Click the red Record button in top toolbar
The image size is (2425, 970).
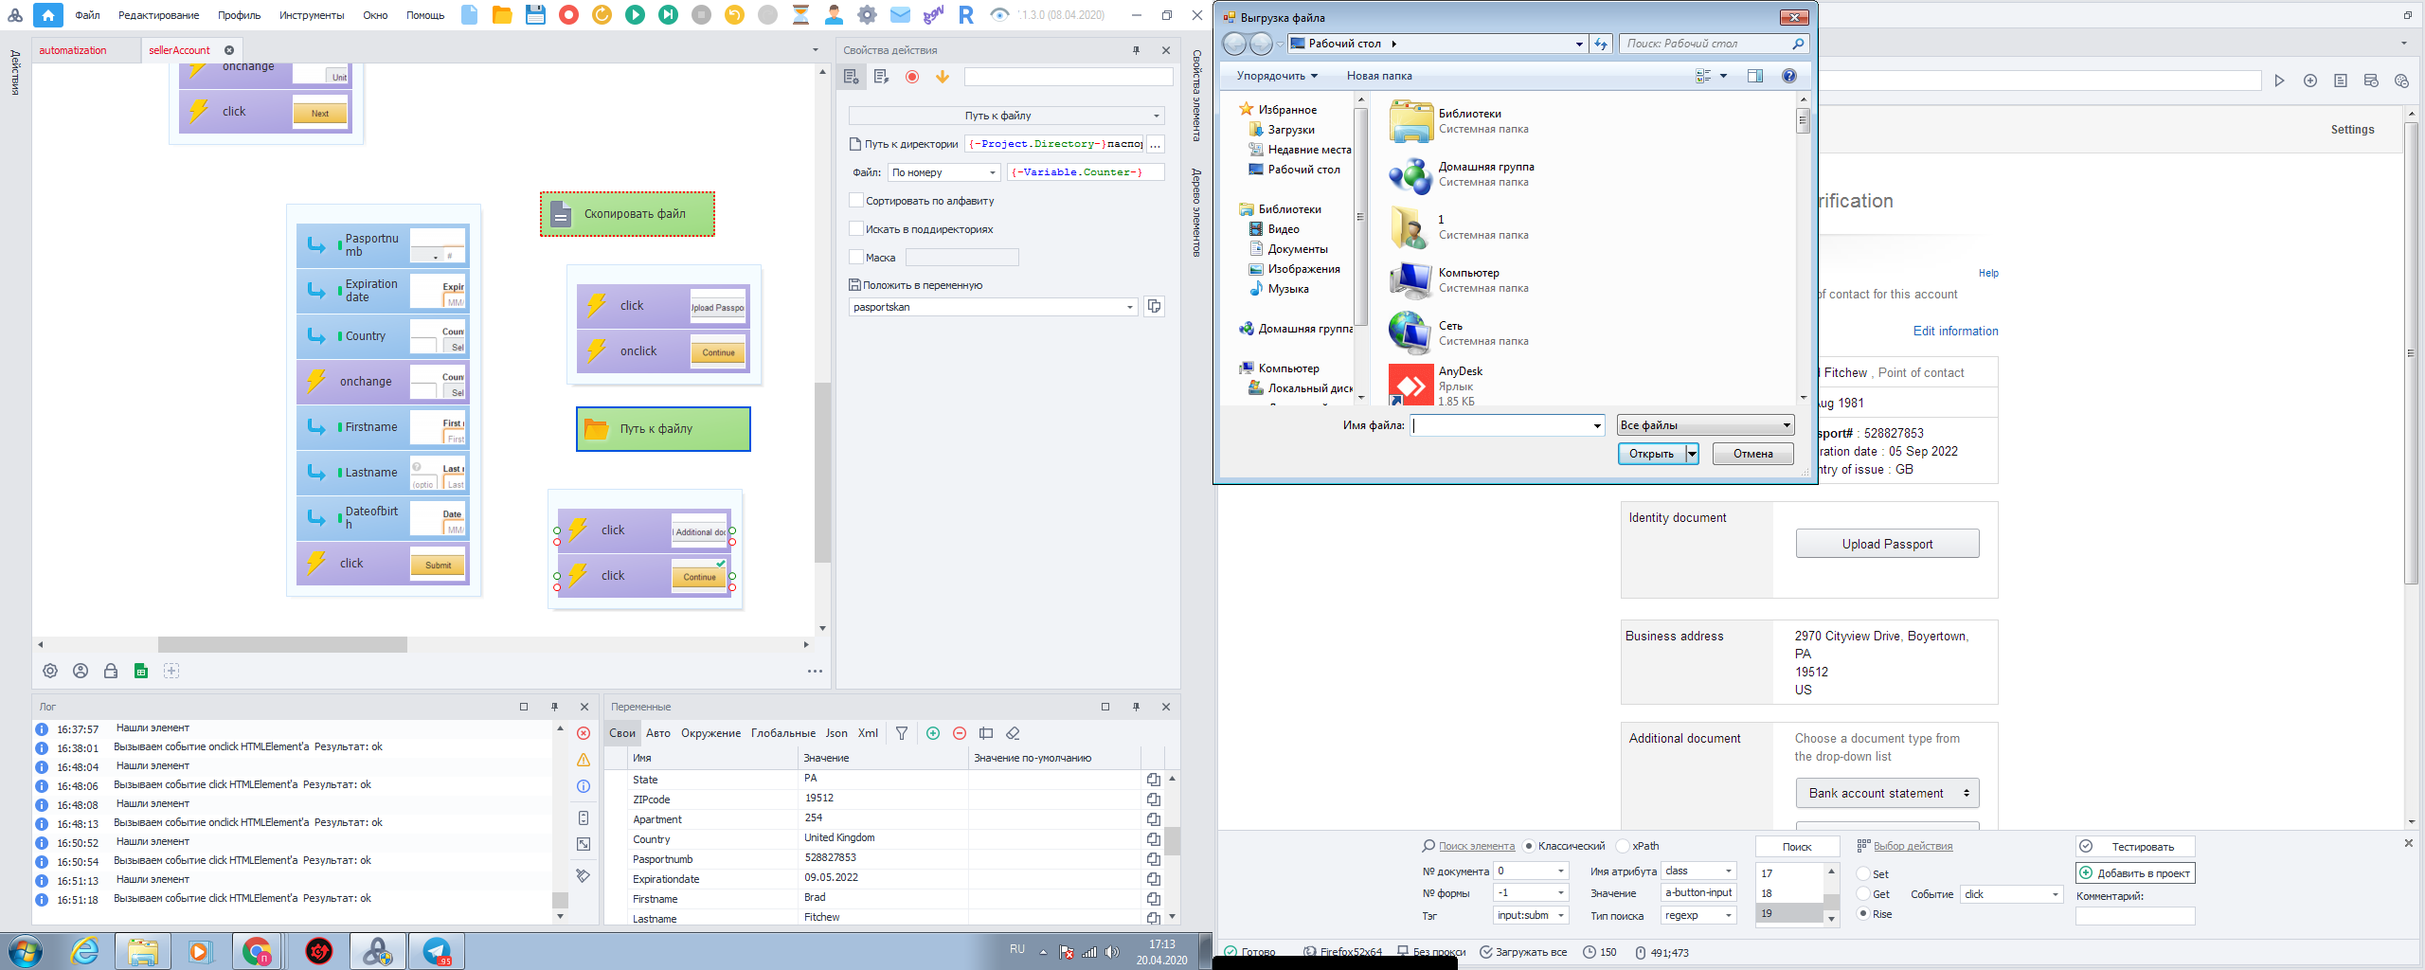point(568,15)
